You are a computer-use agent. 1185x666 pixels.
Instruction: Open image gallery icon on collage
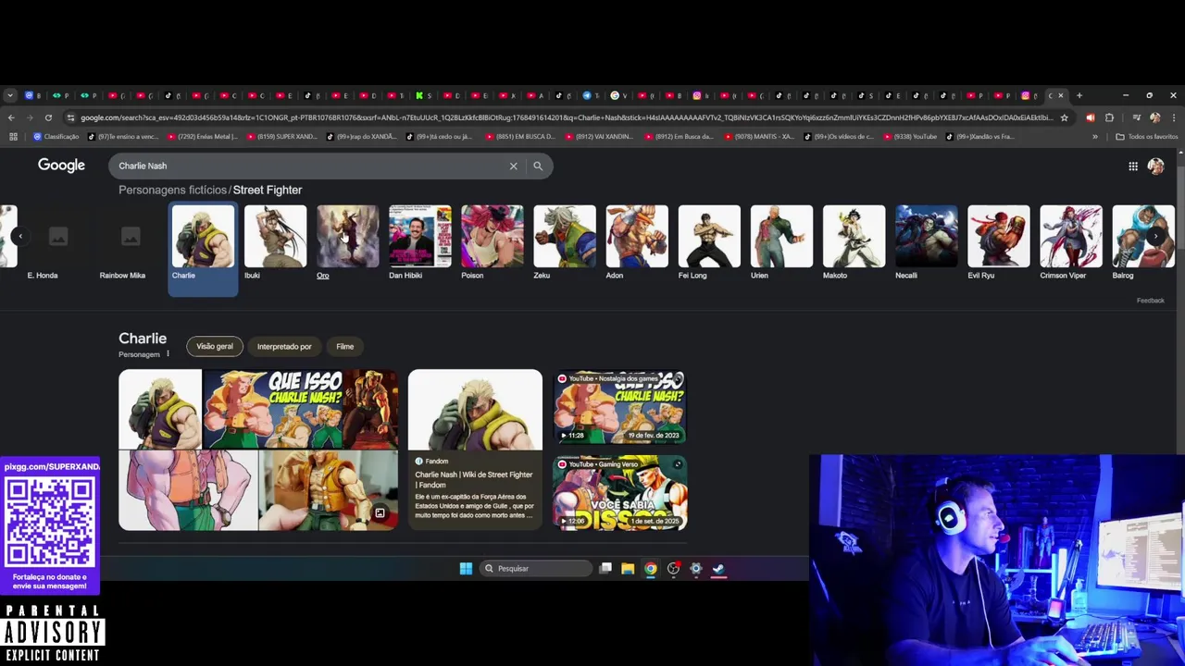click(x=380, y=512)
